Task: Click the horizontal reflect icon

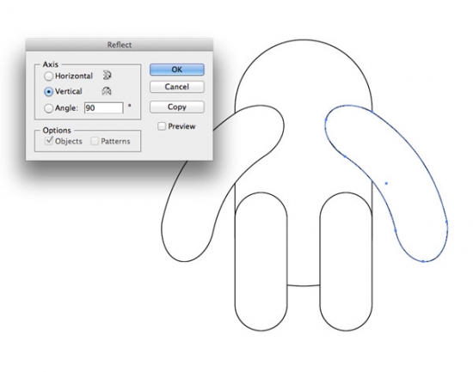Action: [x=107, y=75]
